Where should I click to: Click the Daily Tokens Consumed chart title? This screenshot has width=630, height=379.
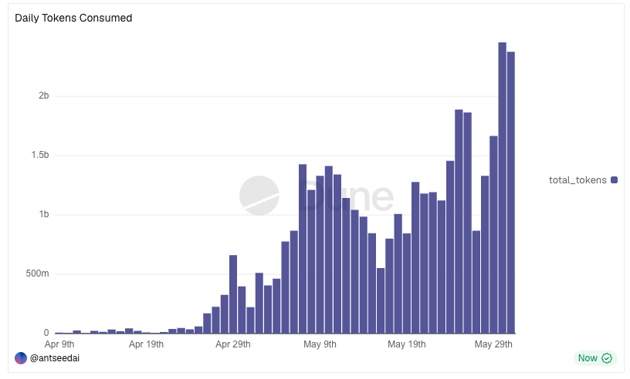click(x=73, y=18)
